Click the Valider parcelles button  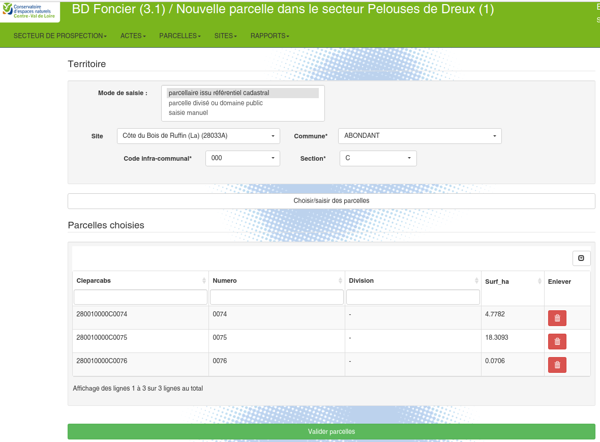click(331, 432)
